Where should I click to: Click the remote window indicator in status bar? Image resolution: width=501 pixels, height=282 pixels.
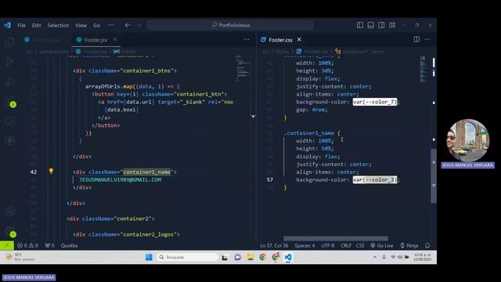pos(7,245)
